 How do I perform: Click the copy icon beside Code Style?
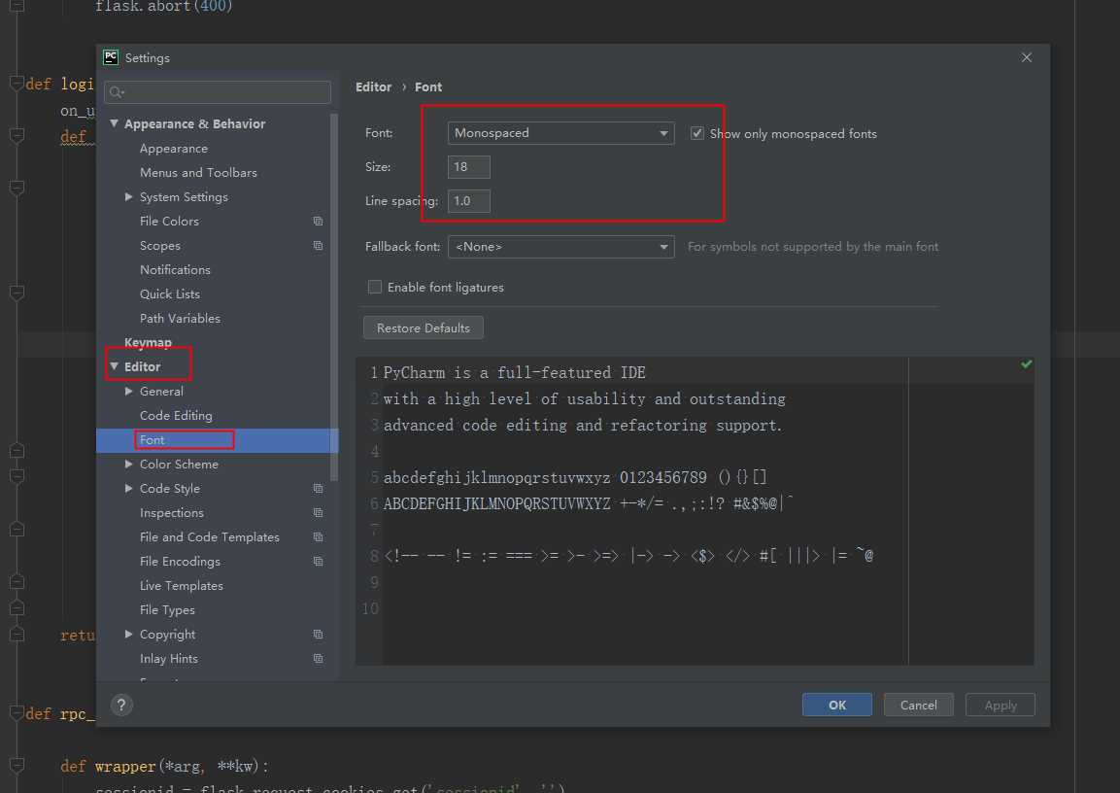tap(318, 489)
